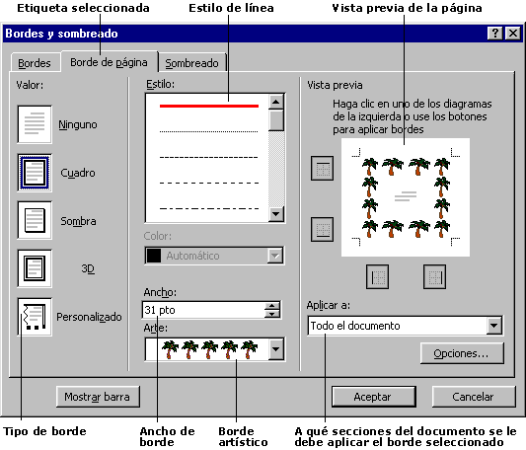Click the Personalizado label text
526x450 pixels.
(x=89, y=317)
